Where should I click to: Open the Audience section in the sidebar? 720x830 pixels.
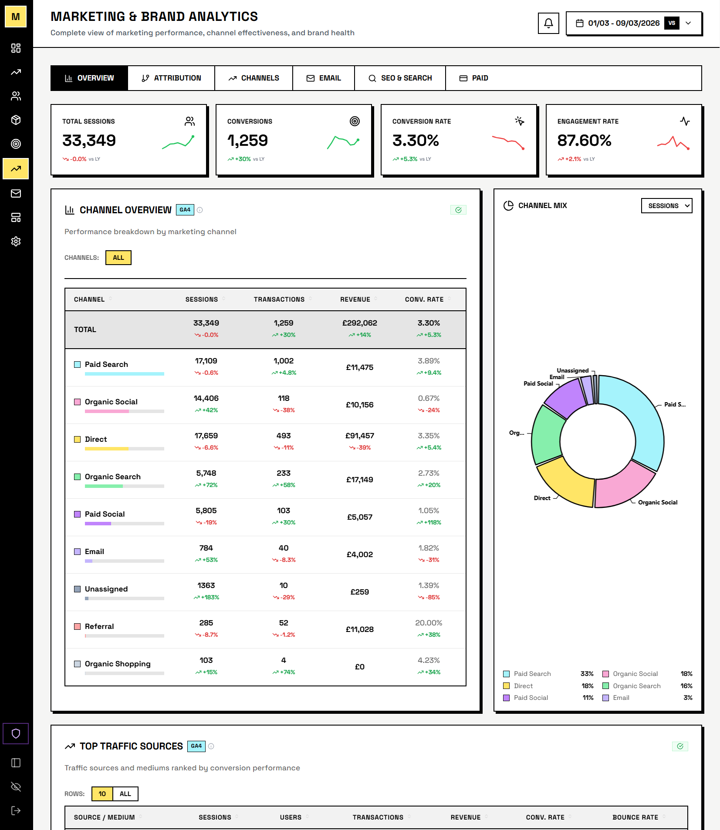pyautogui.click(x=16, y=96)
